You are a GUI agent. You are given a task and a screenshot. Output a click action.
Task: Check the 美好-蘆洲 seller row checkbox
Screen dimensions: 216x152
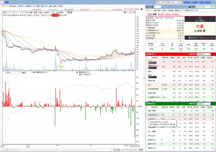tap(147, 110)
